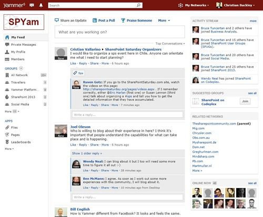This screenshot has height=217, width=263.
Task: Expand More related networks
Action: [197, 171]
